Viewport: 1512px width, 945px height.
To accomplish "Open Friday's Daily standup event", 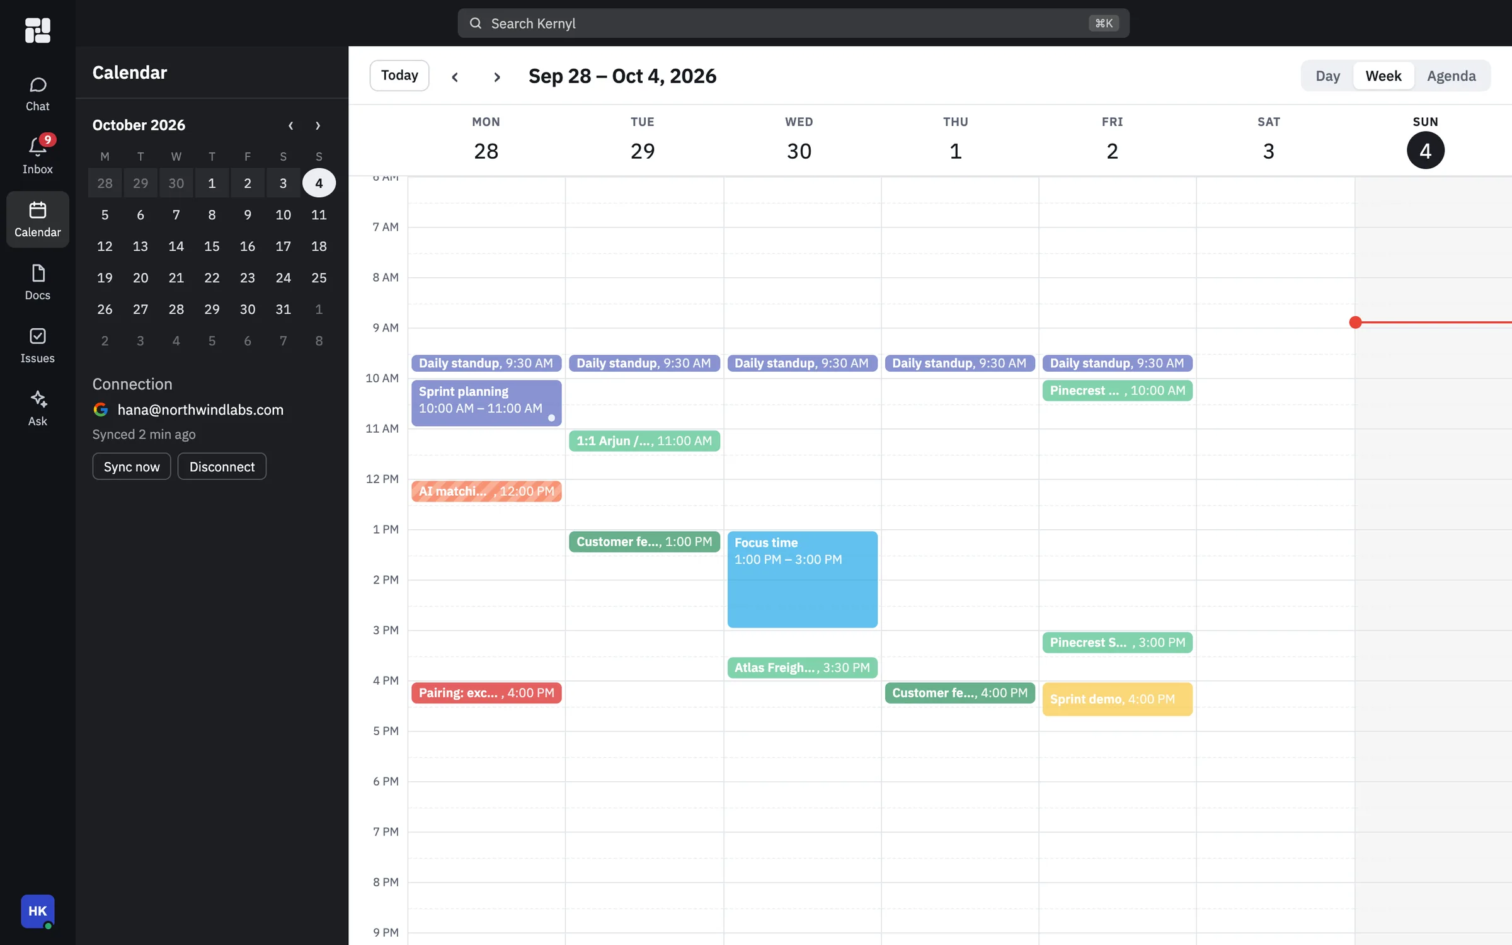I will tap(1117, 364).
